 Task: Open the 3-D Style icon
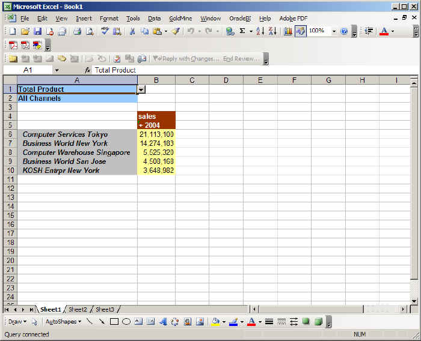[318, 321]
